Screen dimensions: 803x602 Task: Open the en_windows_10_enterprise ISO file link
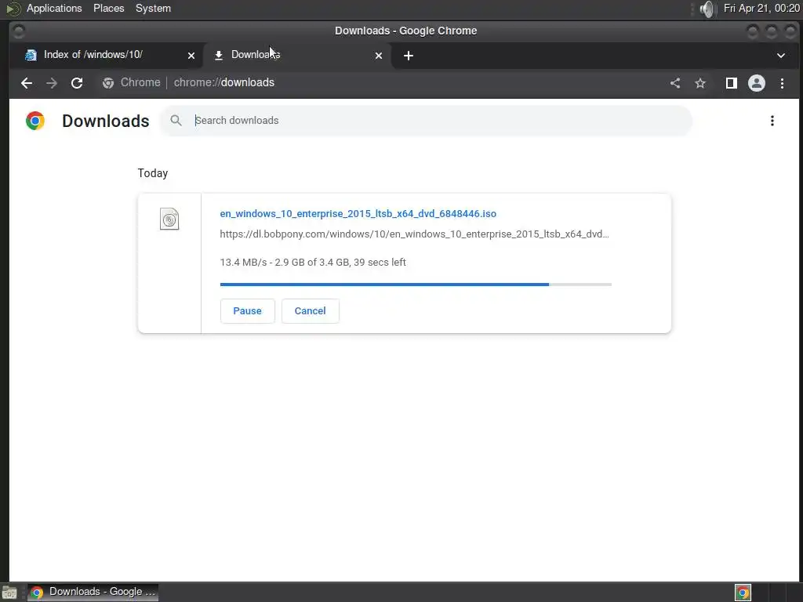(x=358, y=213)
